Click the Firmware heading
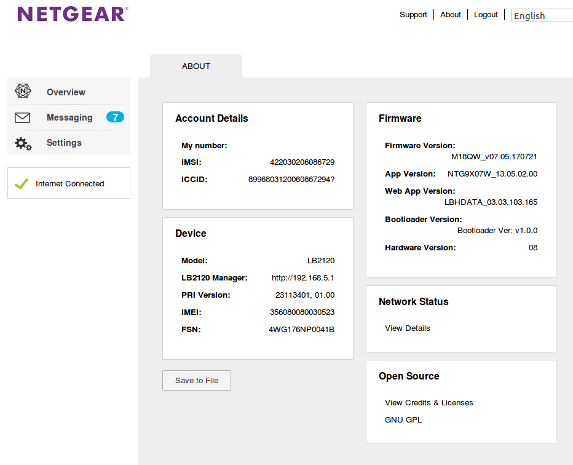Image resolution: width=573 pixels, height=465 pixels. point(400,118)
